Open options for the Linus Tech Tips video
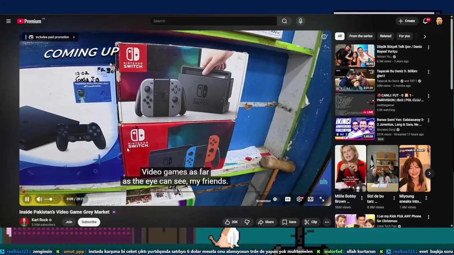 pyautogui.click(x=428, y=217)
